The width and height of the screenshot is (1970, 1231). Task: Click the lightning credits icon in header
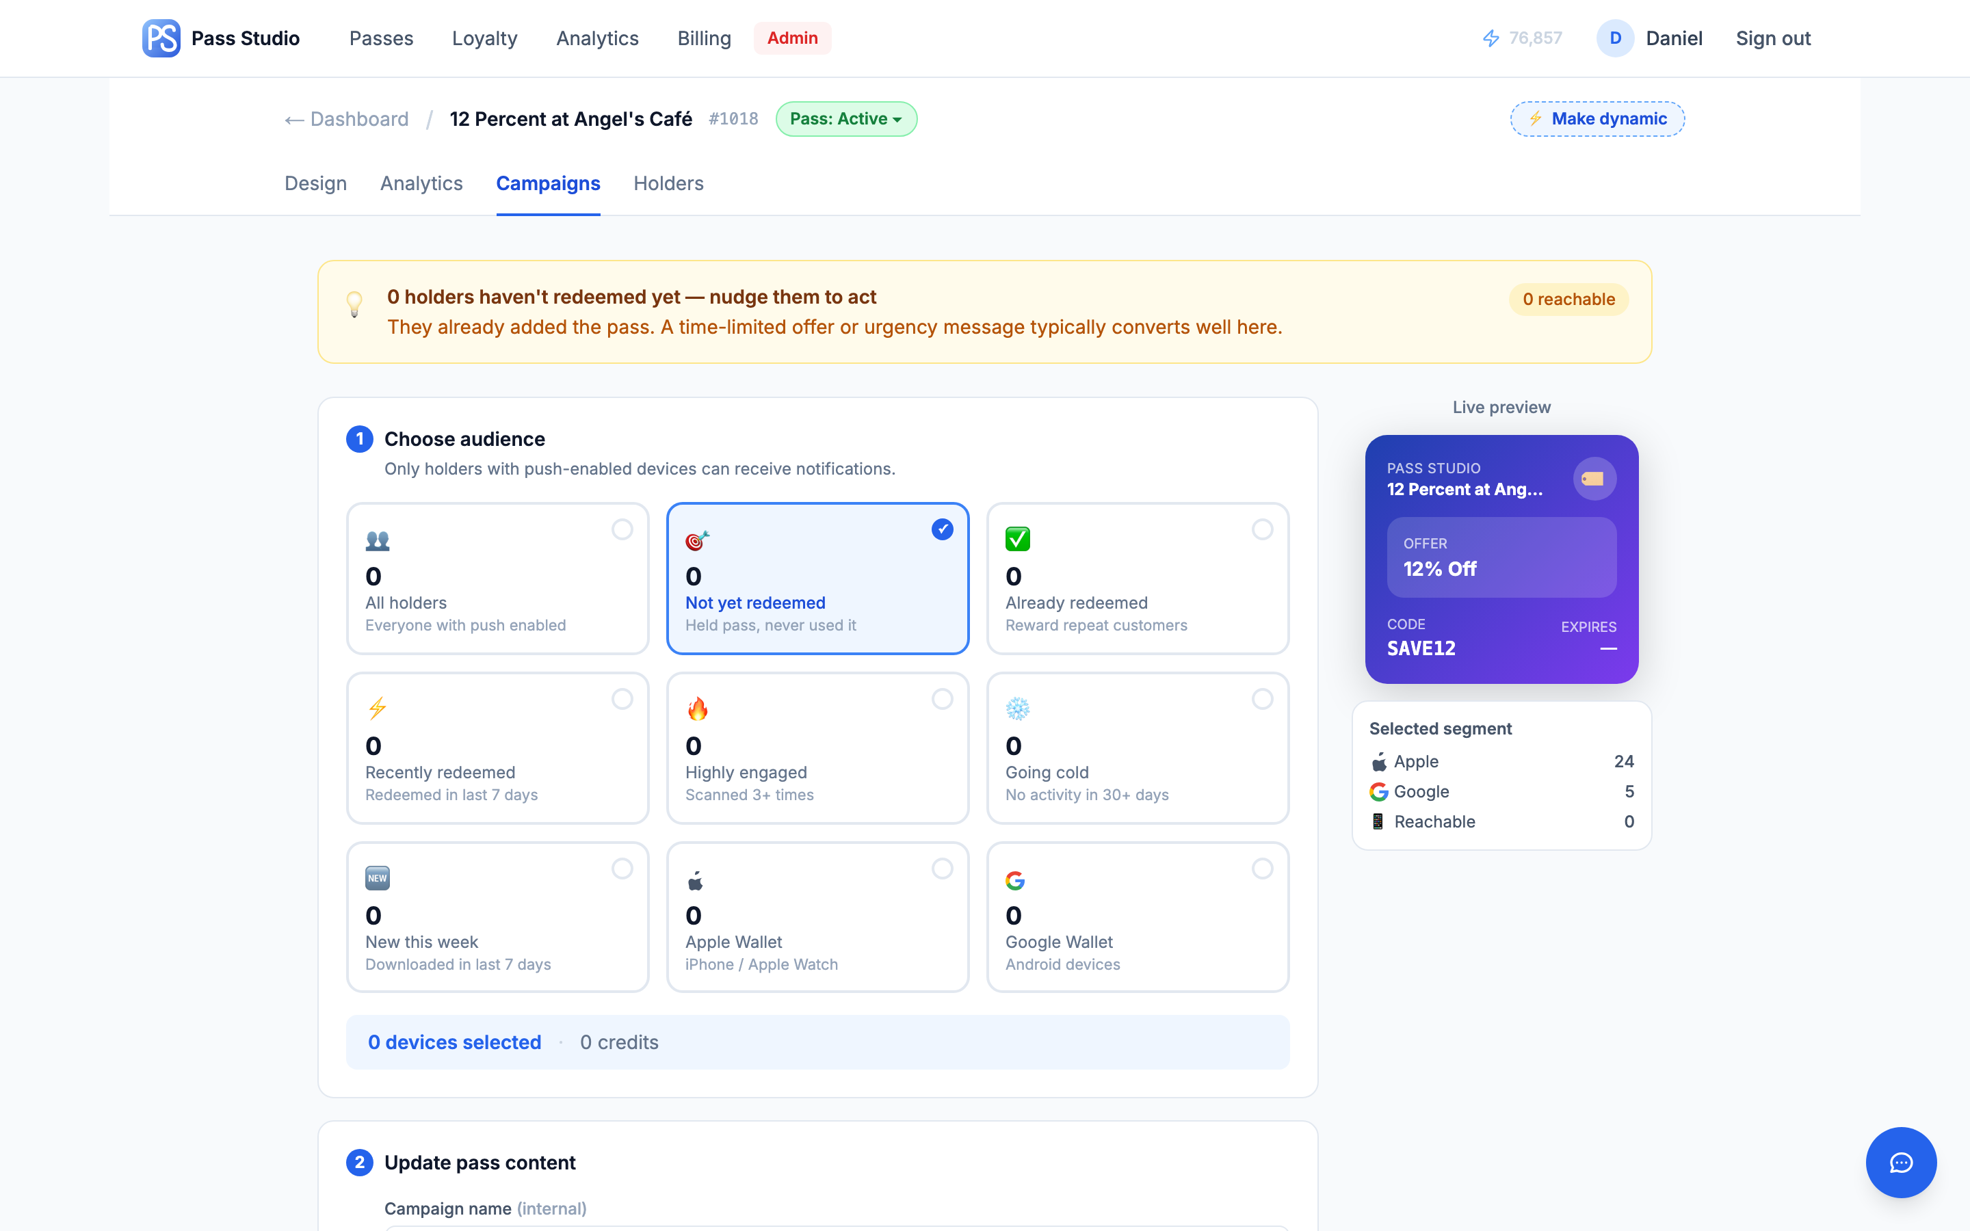pos(1490,38)
